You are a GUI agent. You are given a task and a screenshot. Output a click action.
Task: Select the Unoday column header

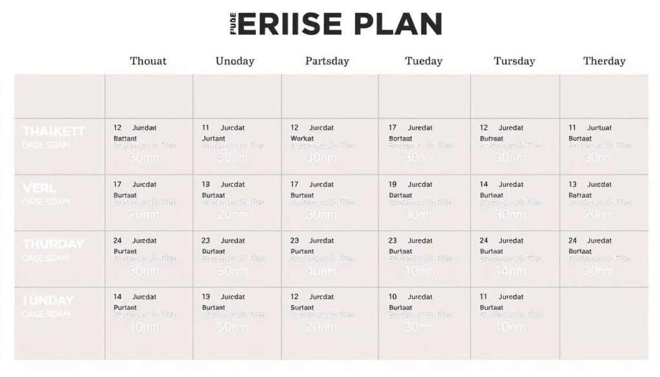click(x=235, y=61)
